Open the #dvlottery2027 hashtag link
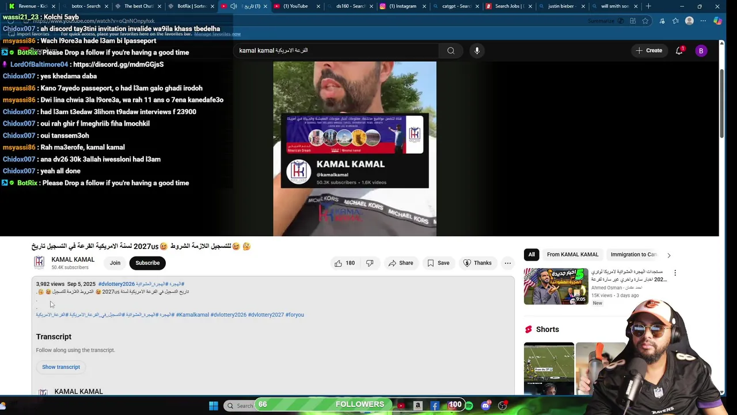737x415 pixels. (x=266, y=315)
